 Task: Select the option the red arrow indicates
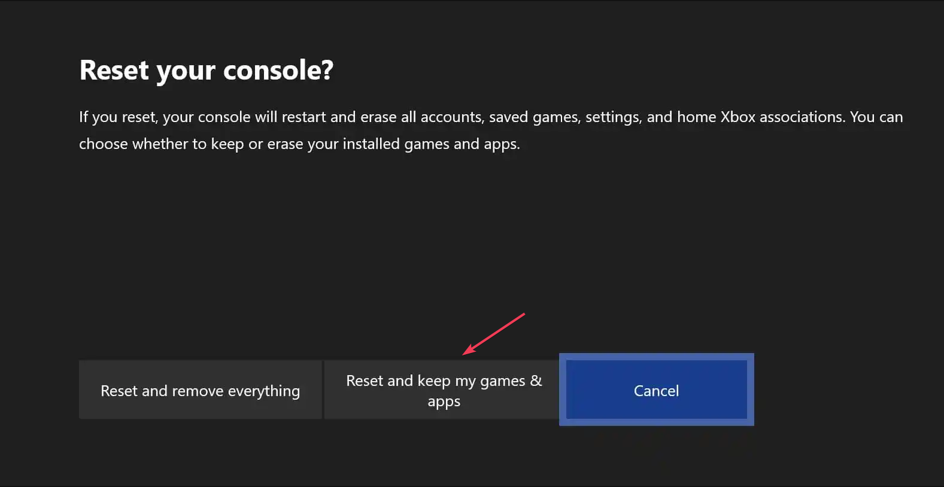[444, 390]
